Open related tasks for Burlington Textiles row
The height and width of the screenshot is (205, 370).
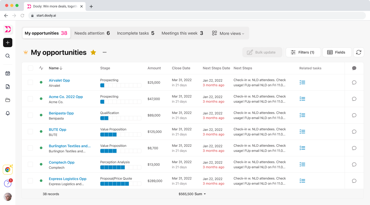302,148
